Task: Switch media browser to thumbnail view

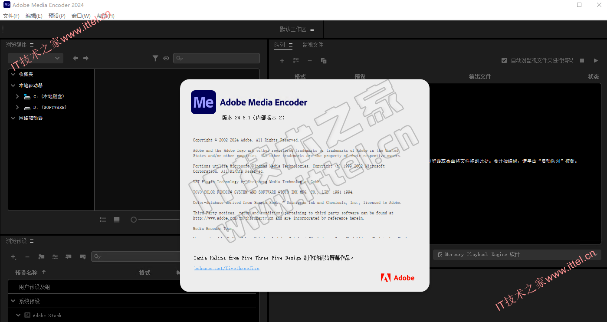Action: click(x=117, y=220)
